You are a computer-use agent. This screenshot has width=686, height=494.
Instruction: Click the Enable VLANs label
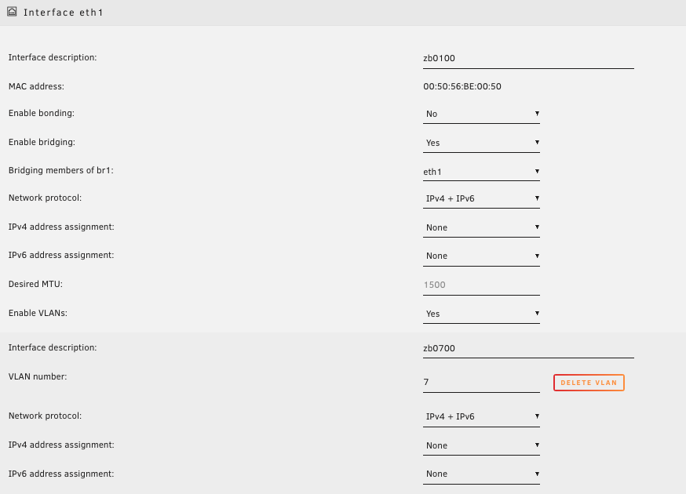[x=38, y=313]
